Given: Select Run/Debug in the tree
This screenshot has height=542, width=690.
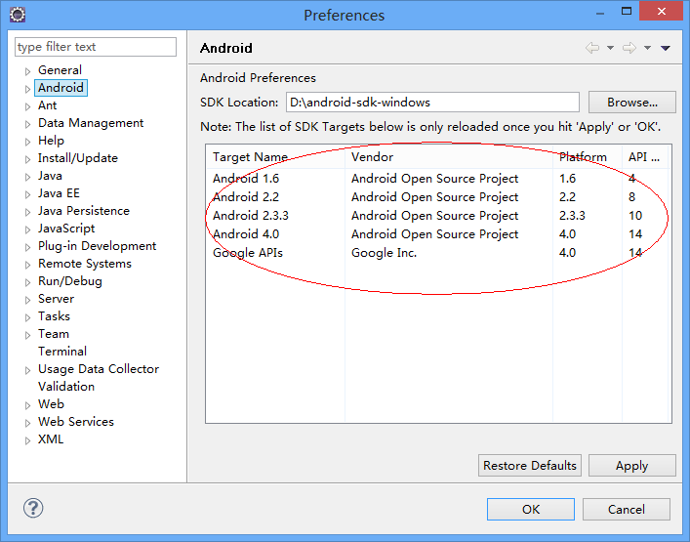Looking at the screenshot, I should click(70, 281).
